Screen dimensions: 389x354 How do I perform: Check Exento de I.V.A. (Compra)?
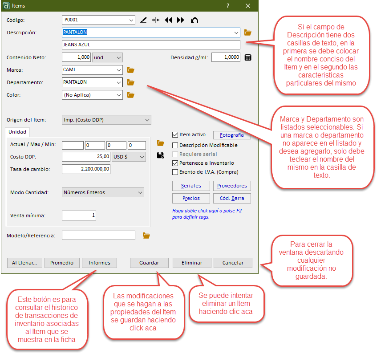175,172
